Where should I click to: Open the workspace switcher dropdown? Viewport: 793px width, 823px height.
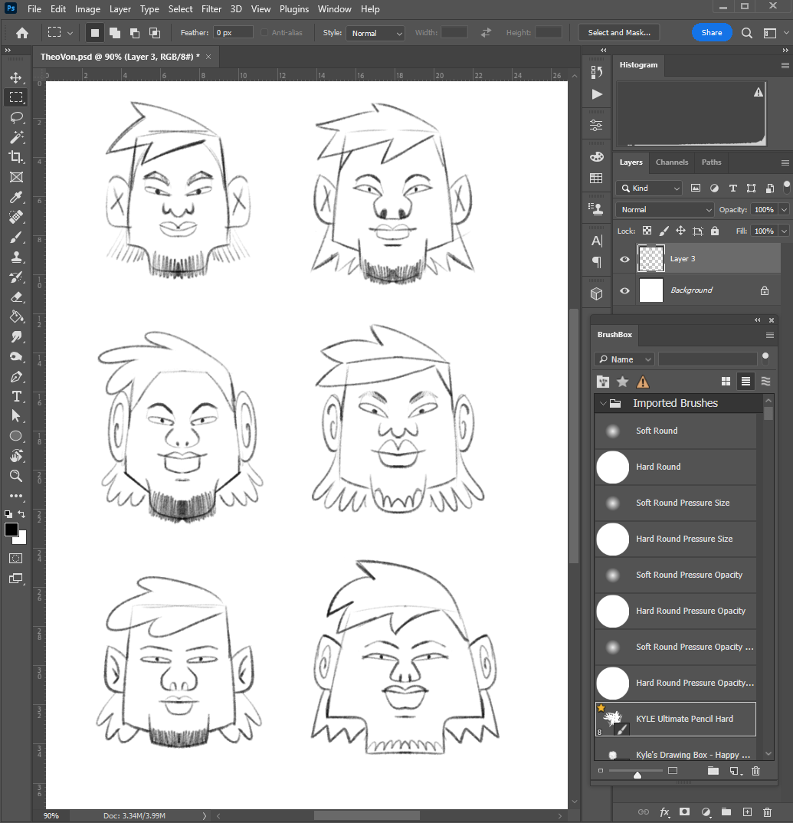pyautogui.click(x=774, y=33)
